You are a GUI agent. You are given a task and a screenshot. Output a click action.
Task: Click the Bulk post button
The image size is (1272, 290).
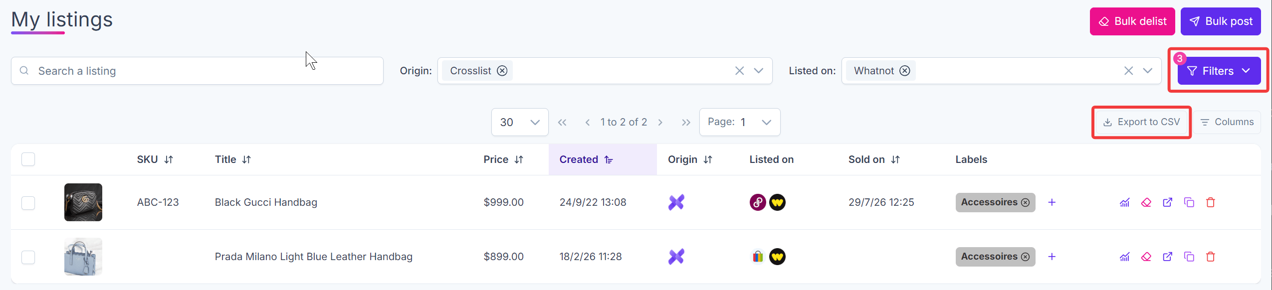[1221, 21]
